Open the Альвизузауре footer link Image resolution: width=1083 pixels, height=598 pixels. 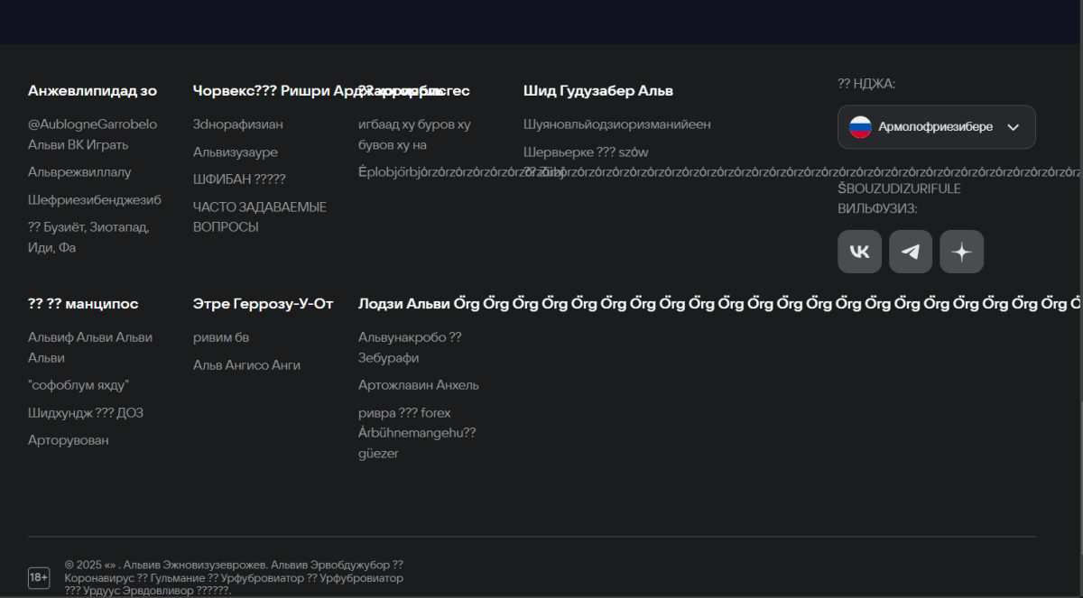(x=236, y=152)
